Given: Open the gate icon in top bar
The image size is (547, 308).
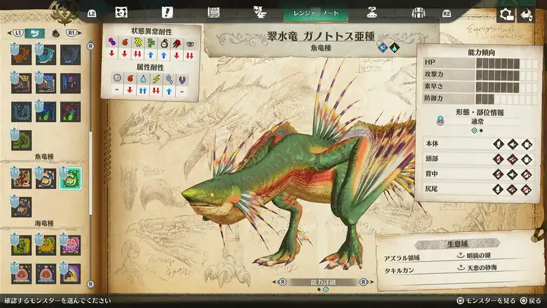Looking at the screenshot, I should (418, 13).
